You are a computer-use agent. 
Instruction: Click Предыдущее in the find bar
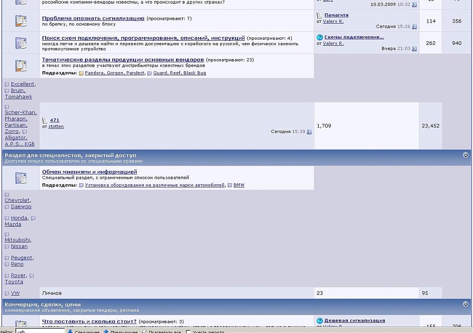(121, 332)
